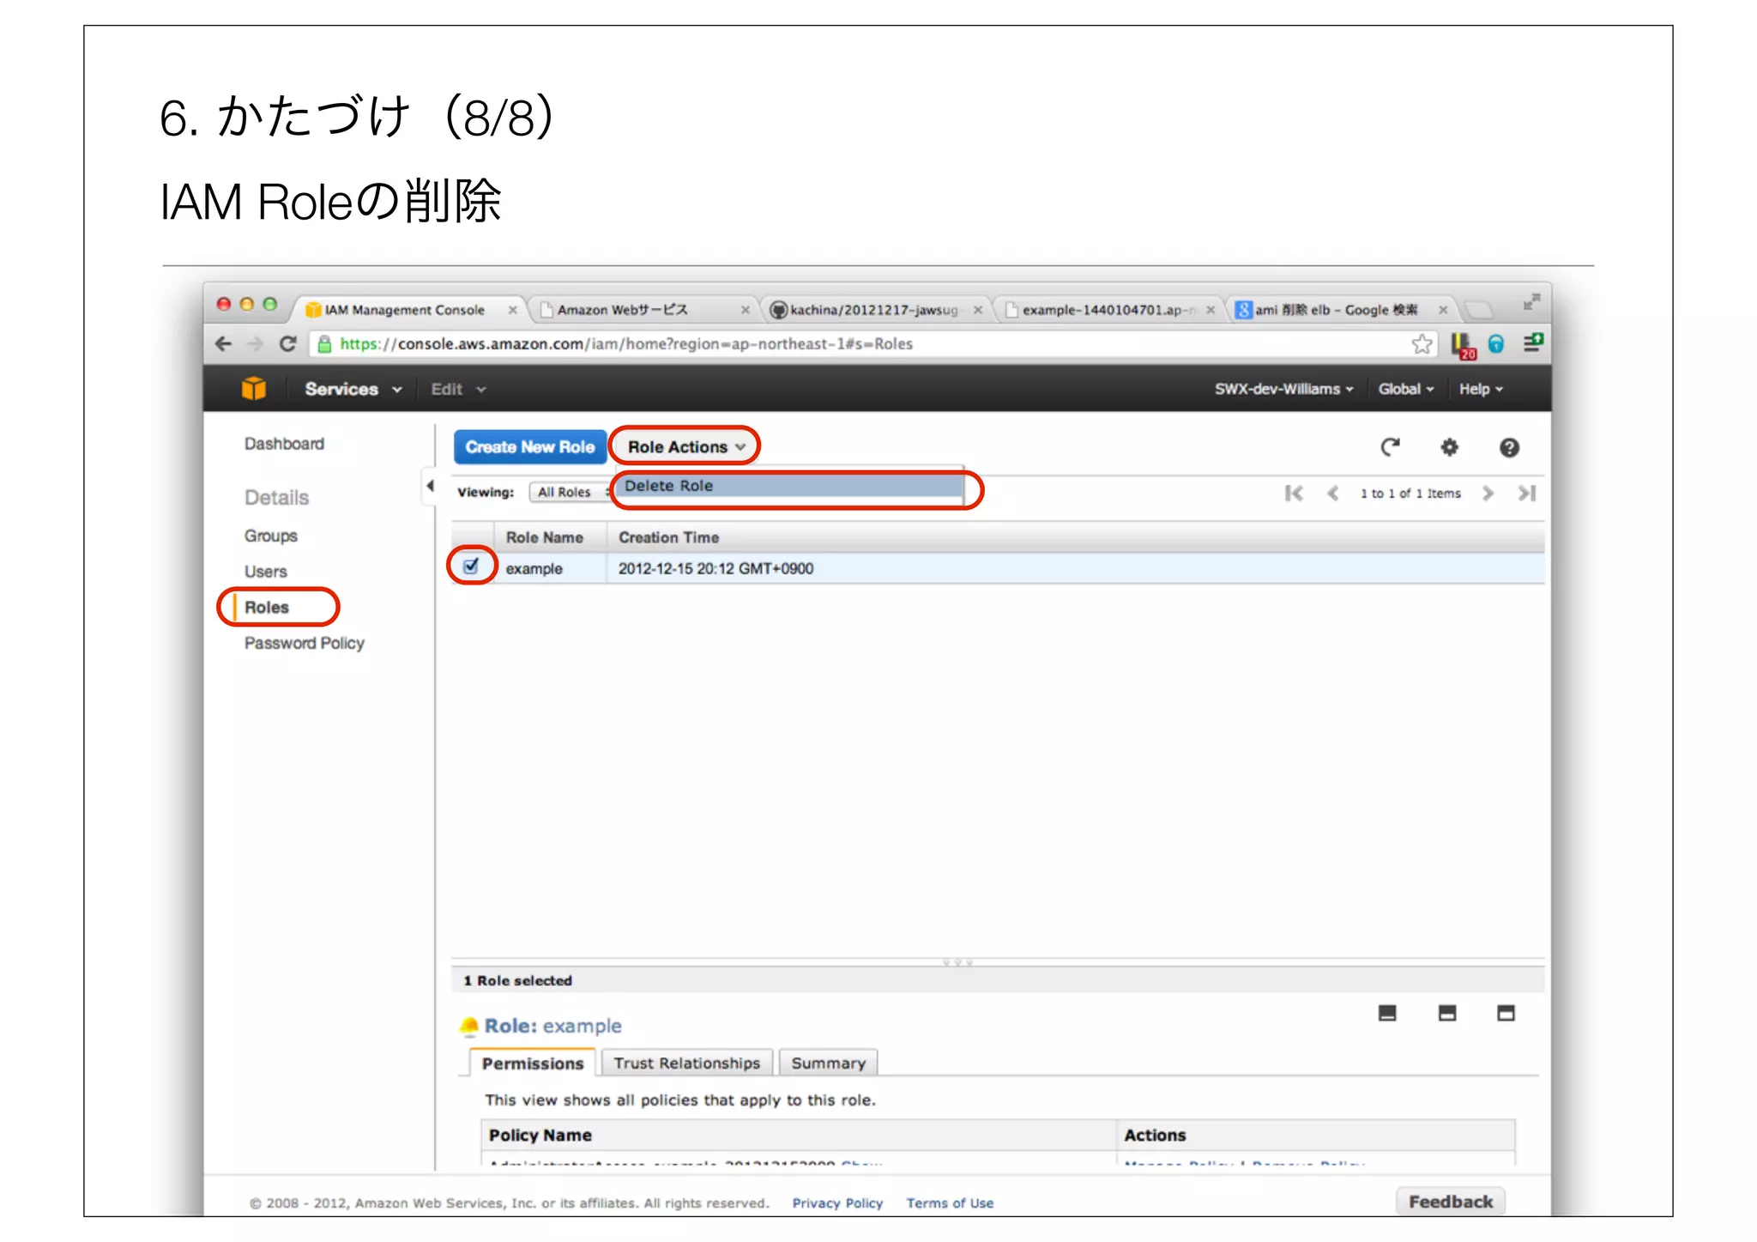
Task: Click the extension icon with red 20 badge
Action: (1463, 345)
